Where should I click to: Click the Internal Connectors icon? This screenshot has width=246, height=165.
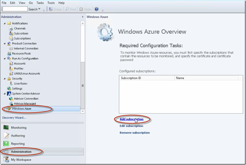click(11, 48)
